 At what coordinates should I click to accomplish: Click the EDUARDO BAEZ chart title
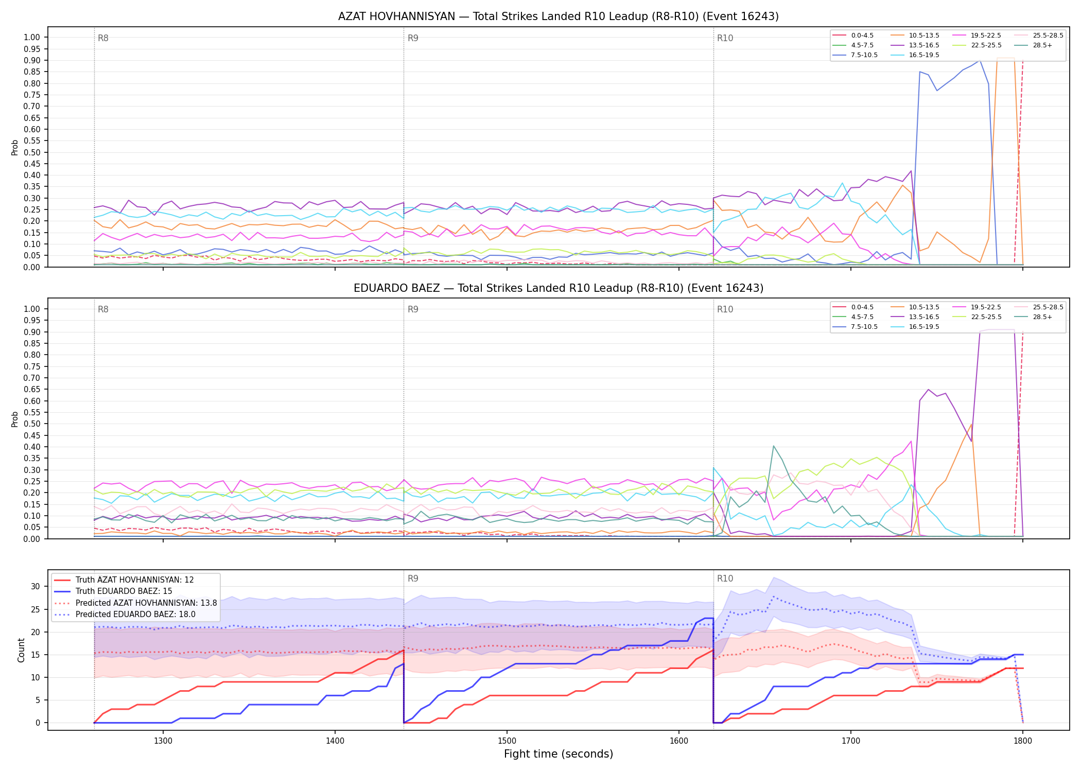pos(559,288)
